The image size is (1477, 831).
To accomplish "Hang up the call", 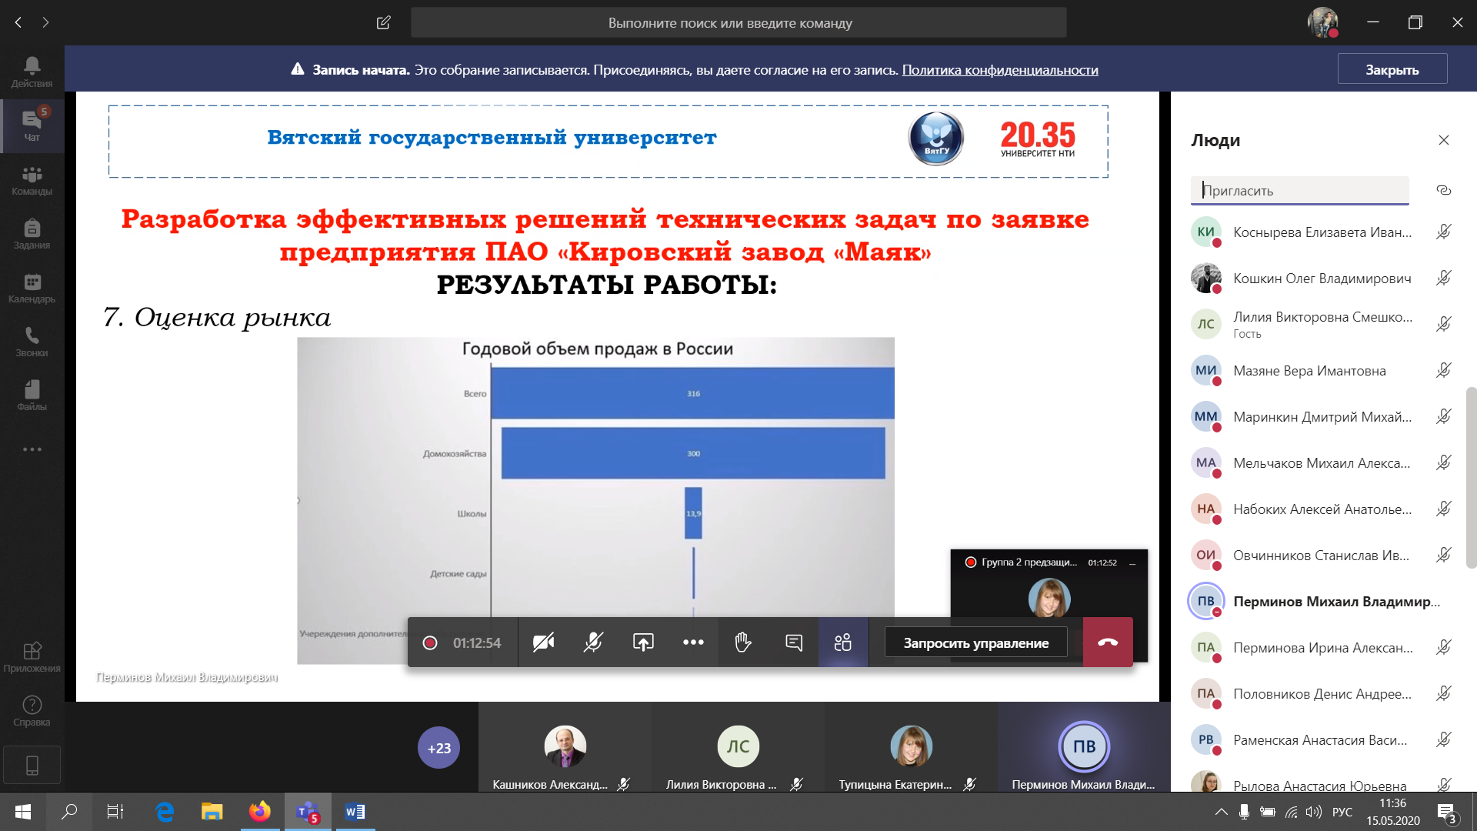I will 1108,642.
